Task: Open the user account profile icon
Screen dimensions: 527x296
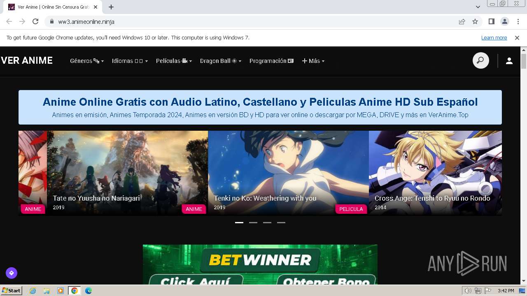Action: point(509,61)
